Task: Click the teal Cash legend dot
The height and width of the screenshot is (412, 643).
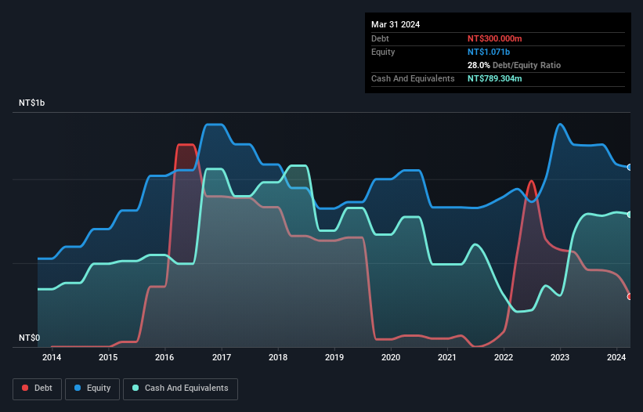Action: click(135, 388)
